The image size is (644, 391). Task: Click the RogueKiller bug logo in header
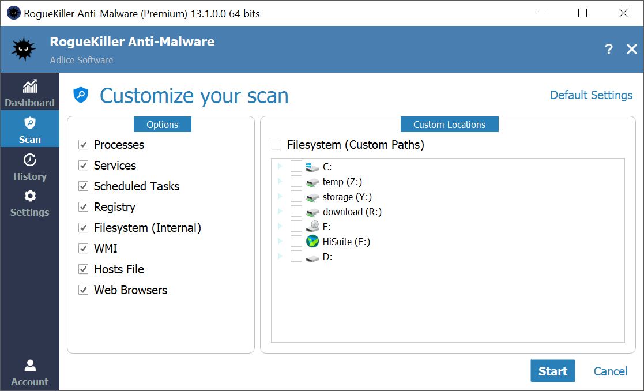pos(24,50)
